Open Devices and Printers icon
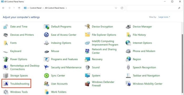This screenshot has height=95, width=184. pos(6,35)
